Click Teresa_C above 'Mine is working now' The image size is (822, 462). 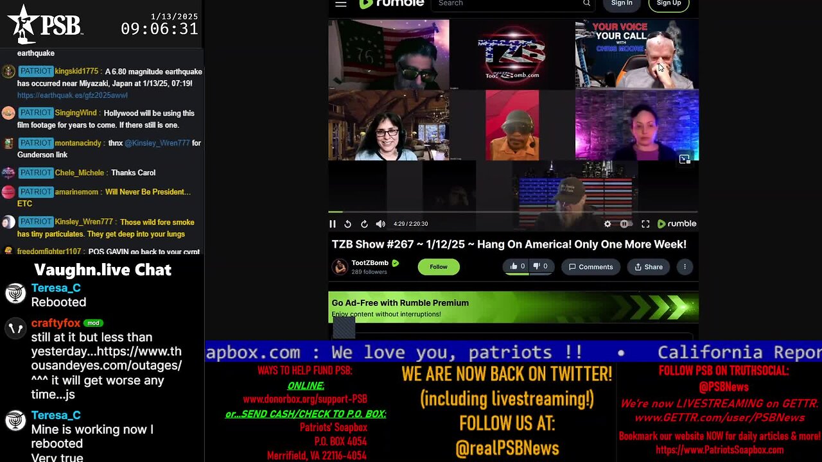[56, 416]
